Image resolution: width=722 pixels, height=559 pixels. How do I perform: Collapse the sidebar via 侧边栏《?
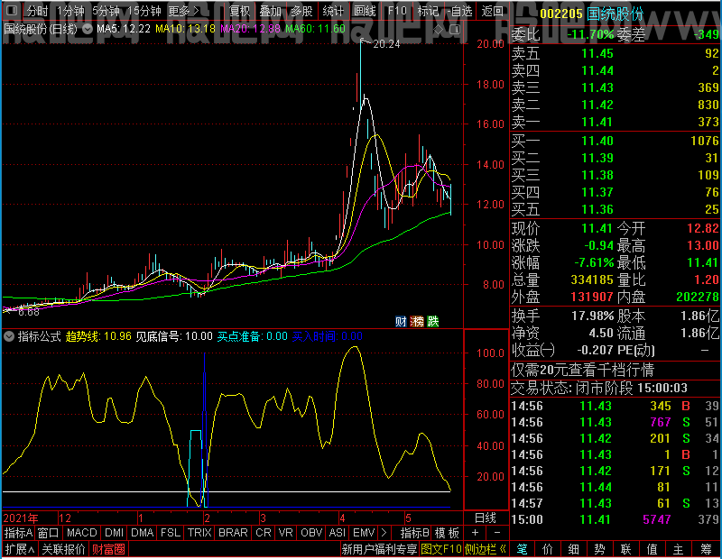point(486,549)
